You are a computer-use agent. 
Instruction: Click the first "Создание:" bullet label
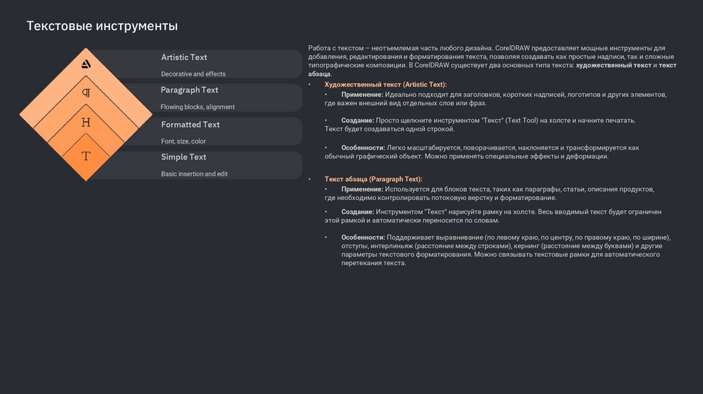357,120
